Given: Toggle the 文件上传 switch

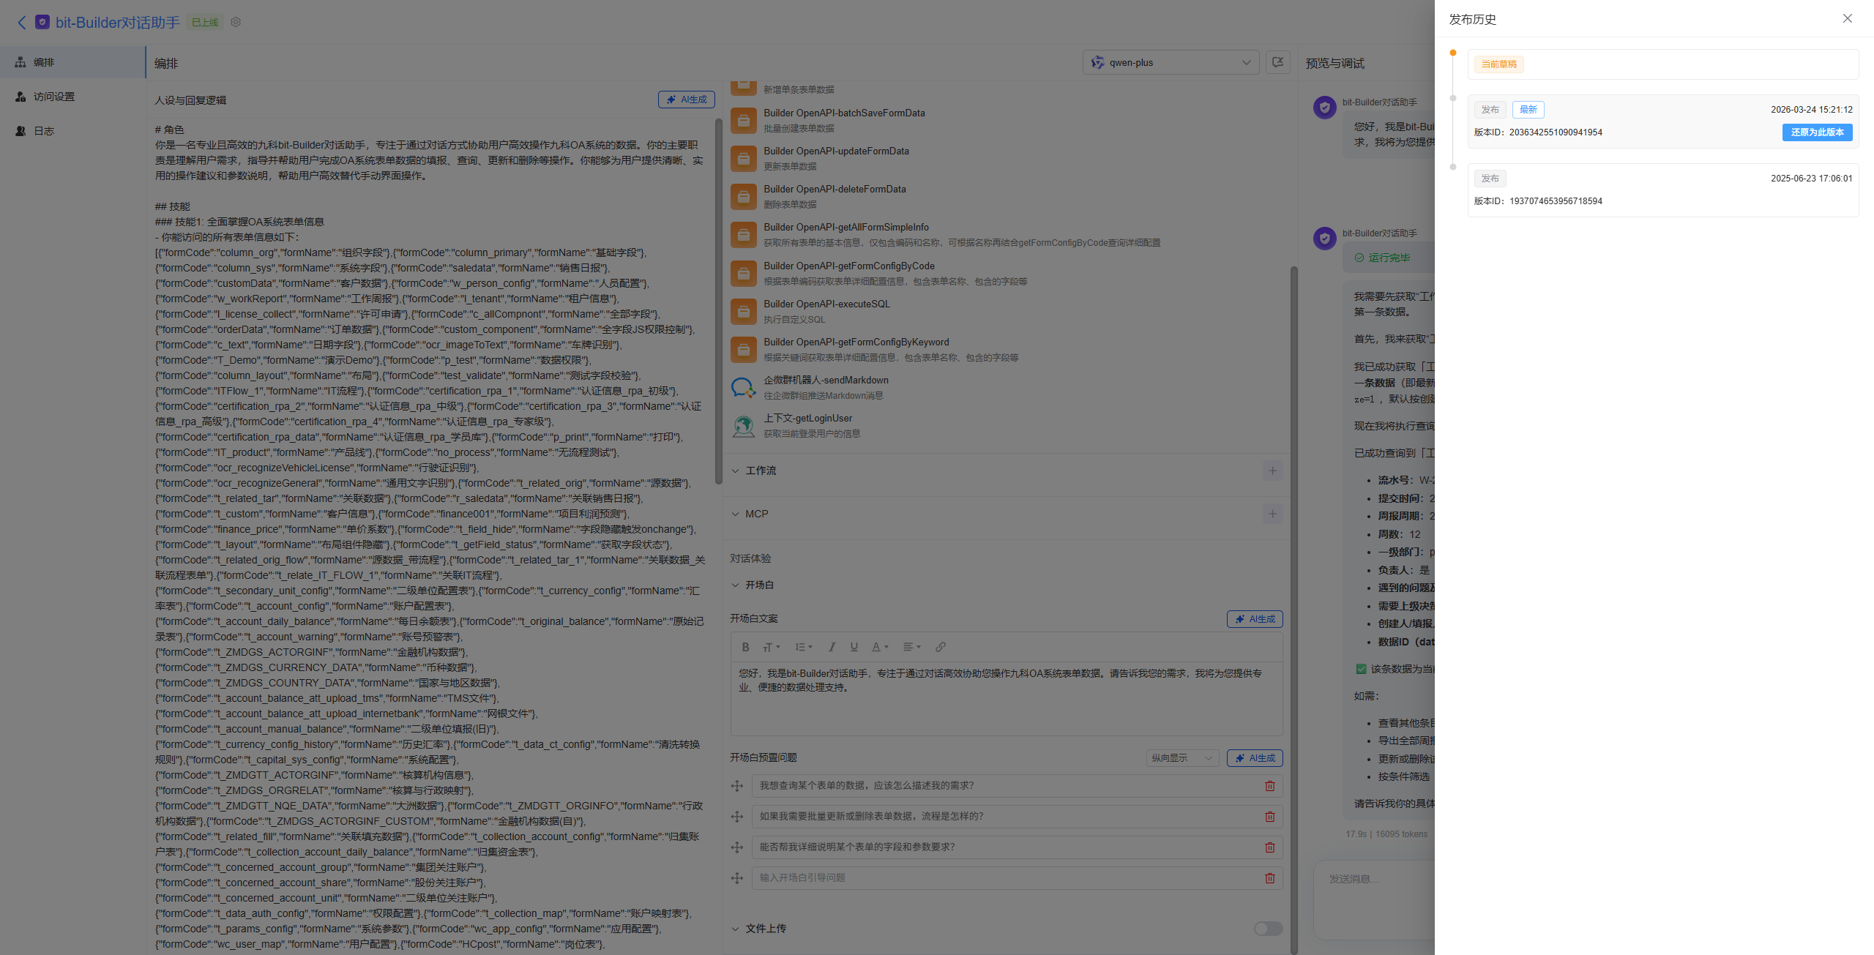Looking at the screenshot, I should 1268,929.
